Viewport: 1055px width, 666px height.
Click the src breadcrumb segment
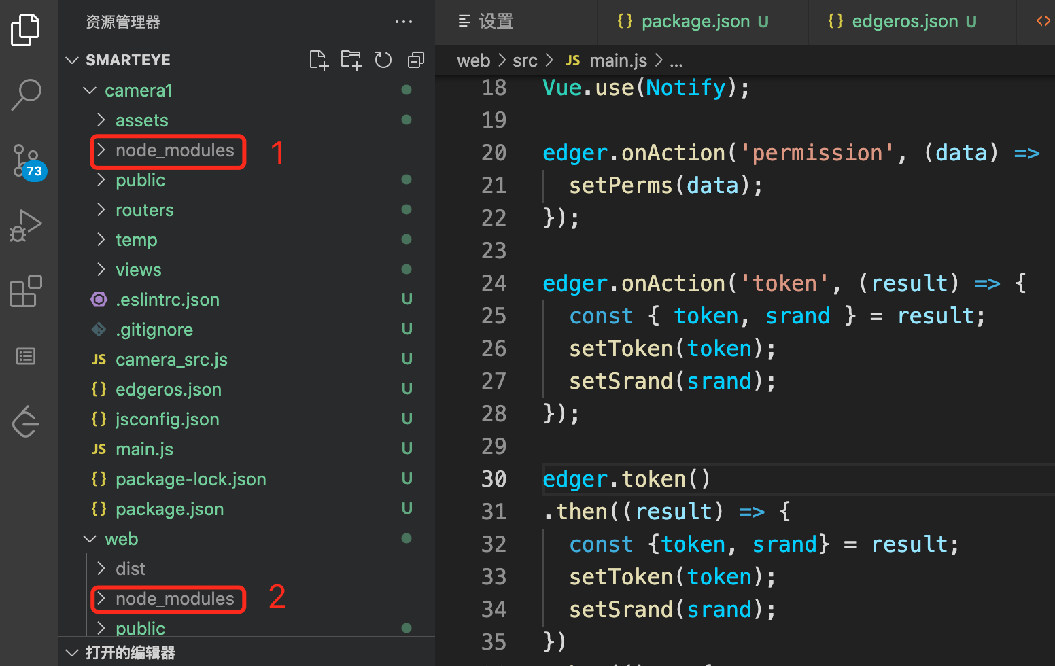pos(525,60)
